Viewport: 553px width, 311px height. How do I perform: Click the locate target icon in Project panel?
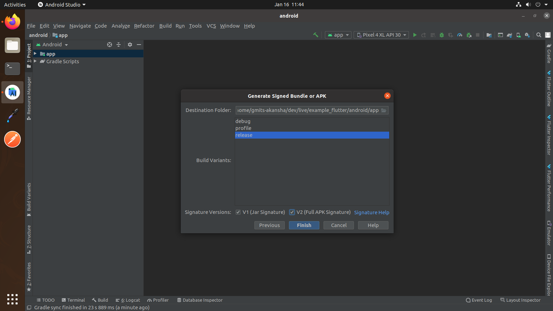click(x=110, y=45)
